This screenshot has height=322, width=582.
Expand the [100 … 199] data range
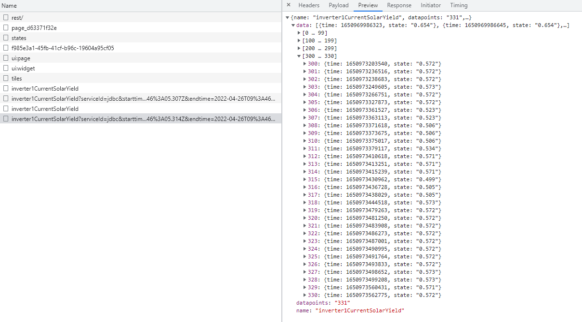point(299,40)
